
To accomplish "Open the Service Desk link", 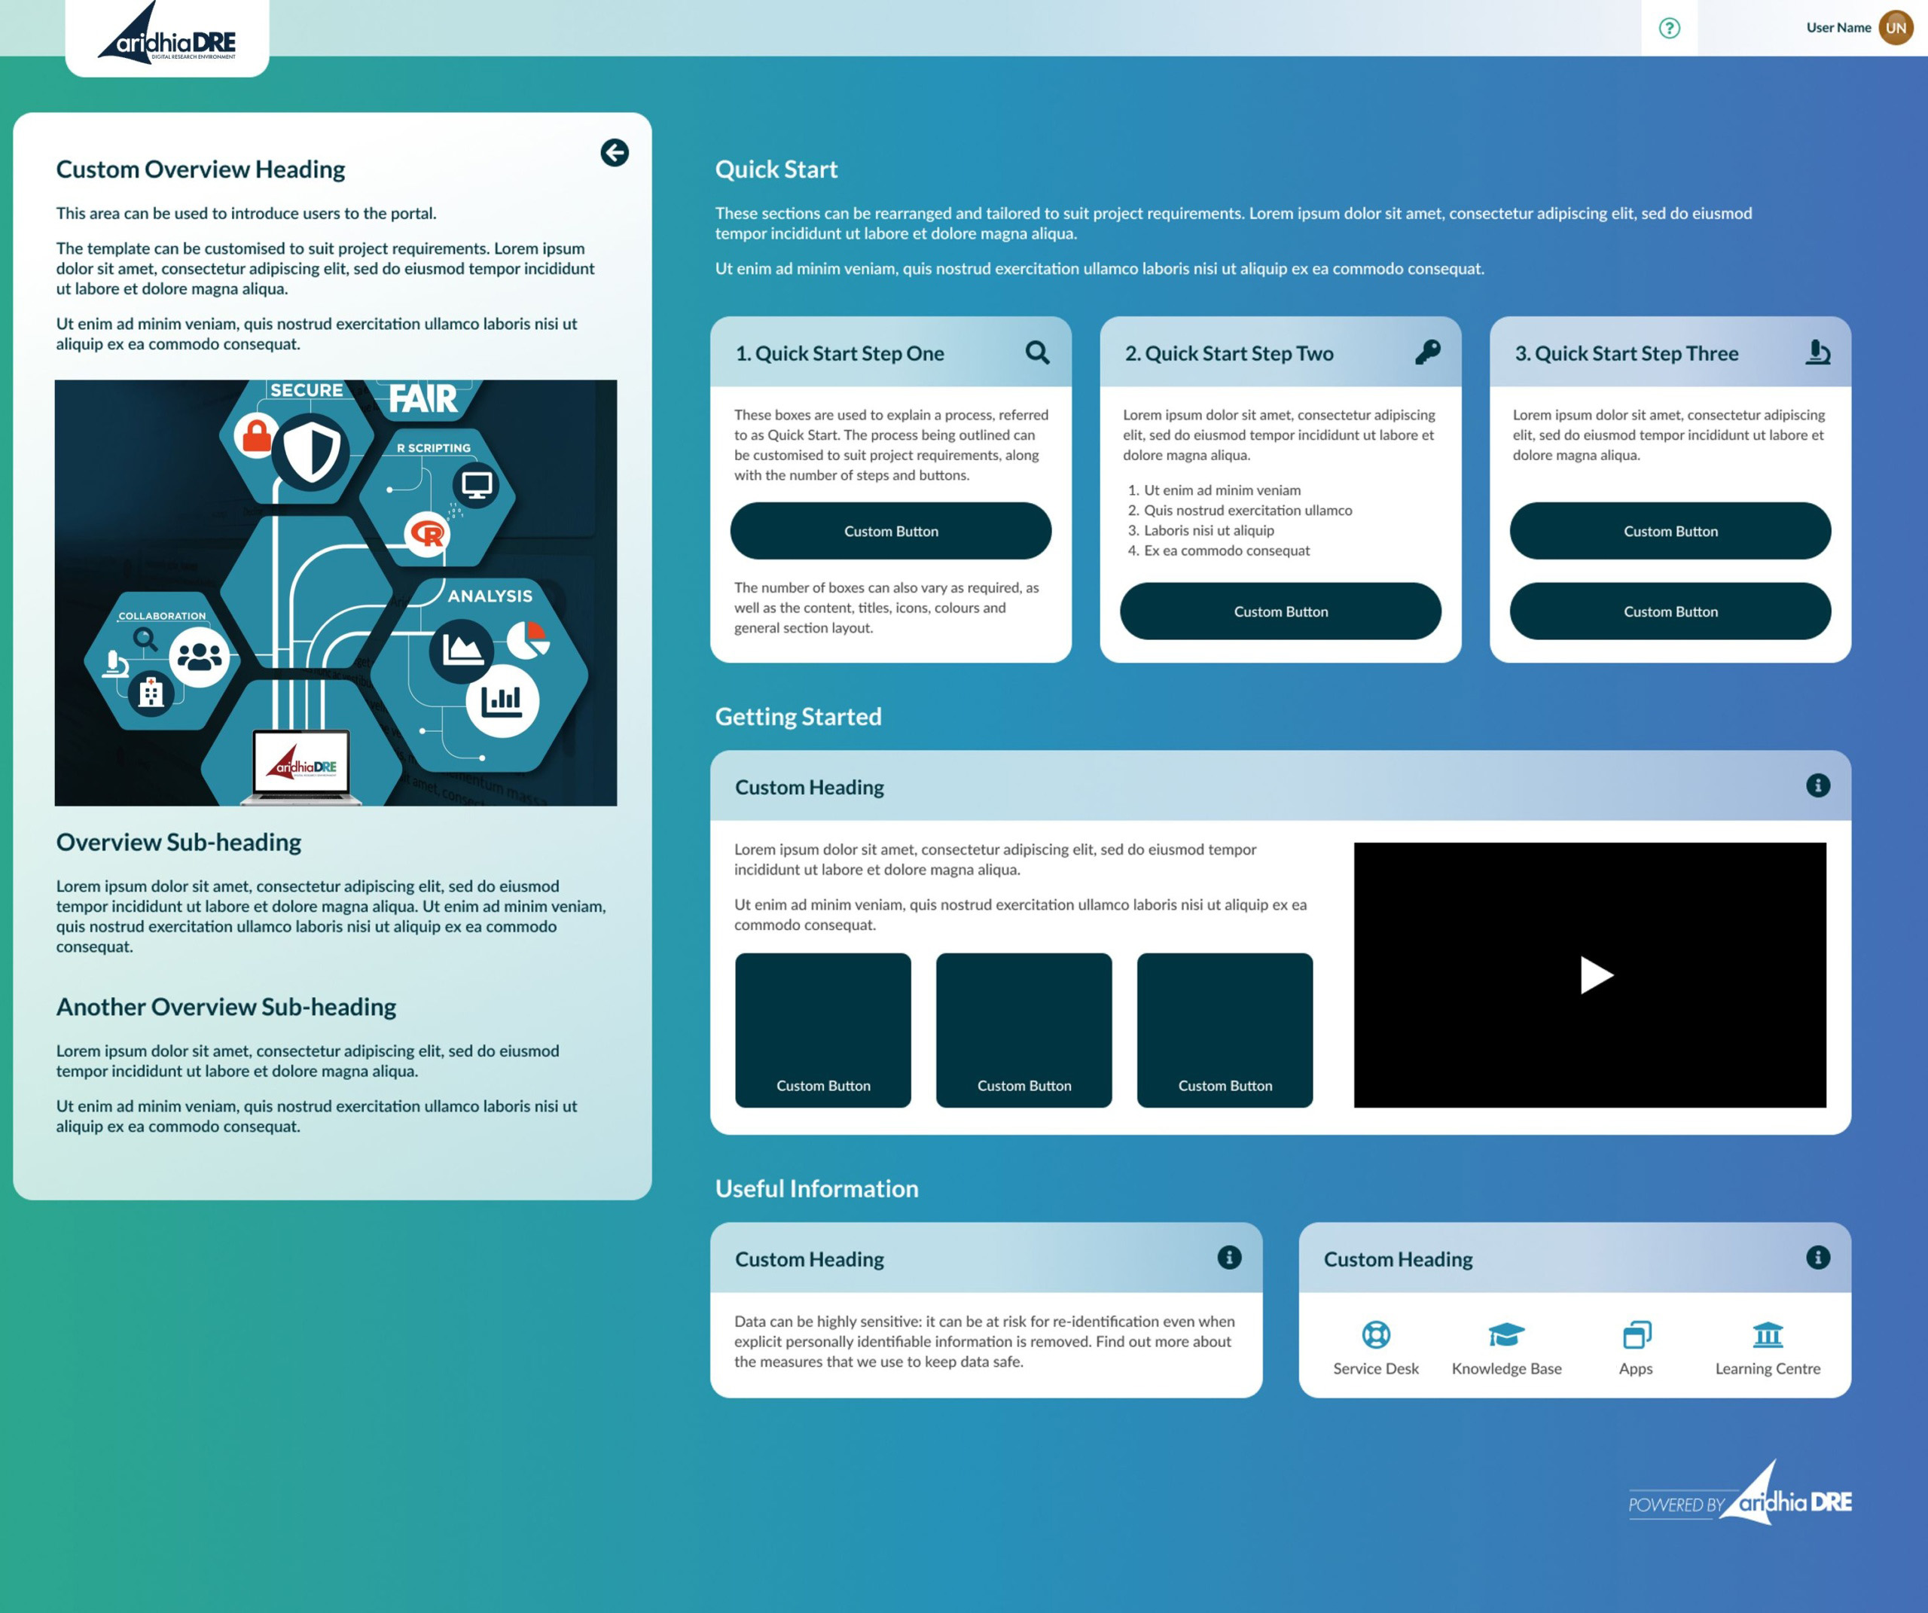I will point(1375,1348).
